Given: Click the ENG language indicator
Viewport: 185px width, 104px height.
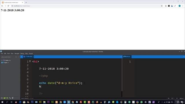Looking at the screenshot, I should pyautogui.click(x=172, y=102).
